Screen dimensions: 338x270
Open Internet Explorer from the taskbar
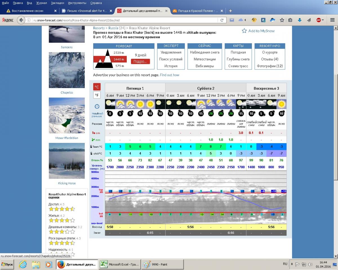pos(23,264)
